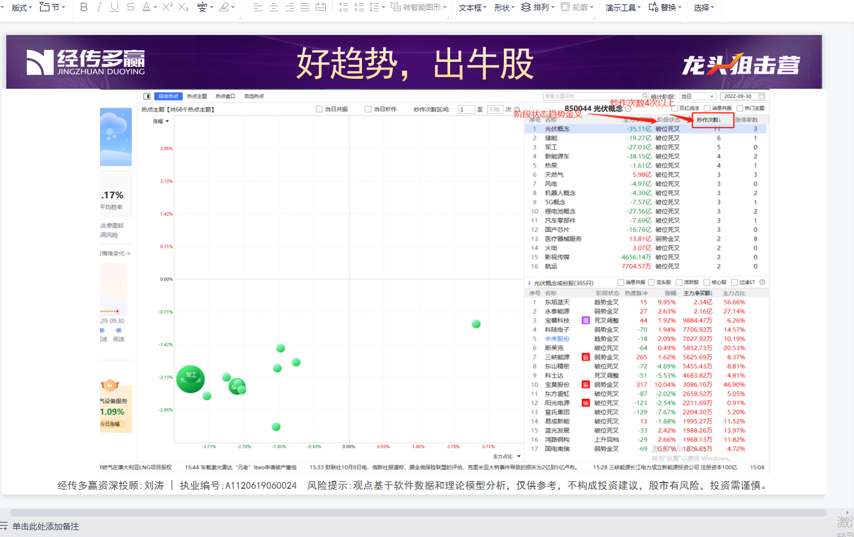The height and width of the screenshot is (537, 854).
Task: Align text right
Action: coord(289,7)
